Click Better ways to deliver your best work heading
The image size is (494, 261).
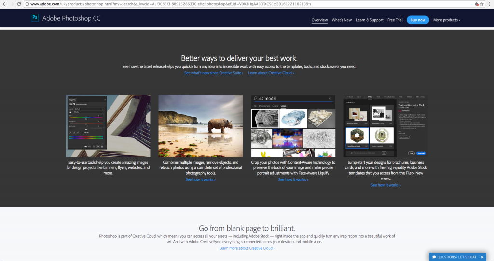click(239, 58)
